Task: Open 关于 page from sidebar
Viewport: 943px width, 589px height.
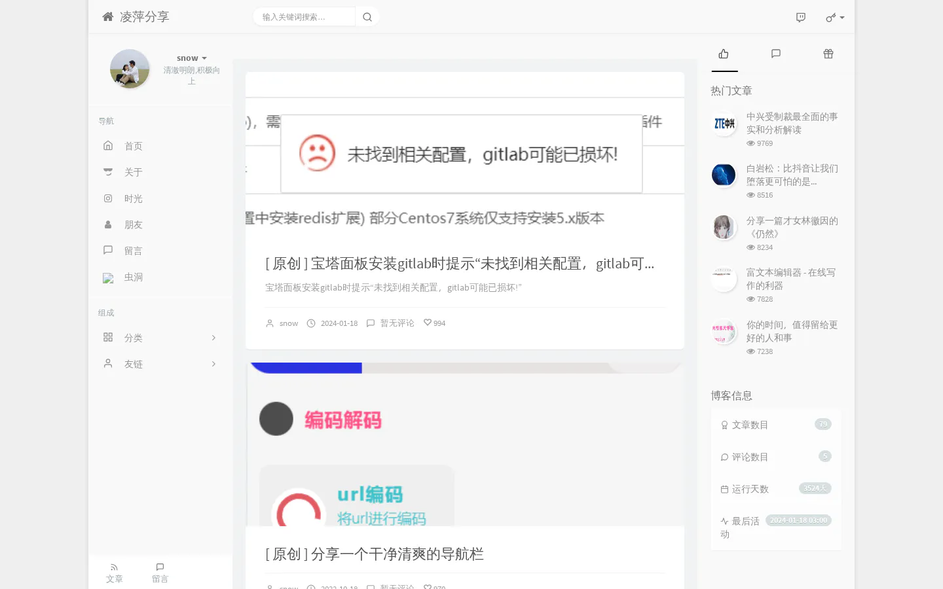Action: point(134,172)
